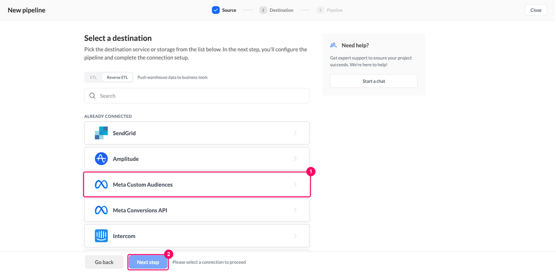The width and height of the screenshot is (556, 272).
Task: Select the SendGrid destination name
Action: click(x=124, y=134)
